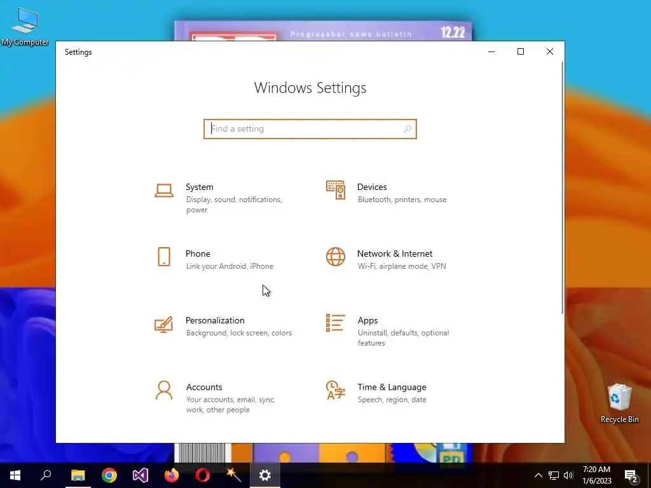
Task: Open the Windows Start button
Action: 15,475
